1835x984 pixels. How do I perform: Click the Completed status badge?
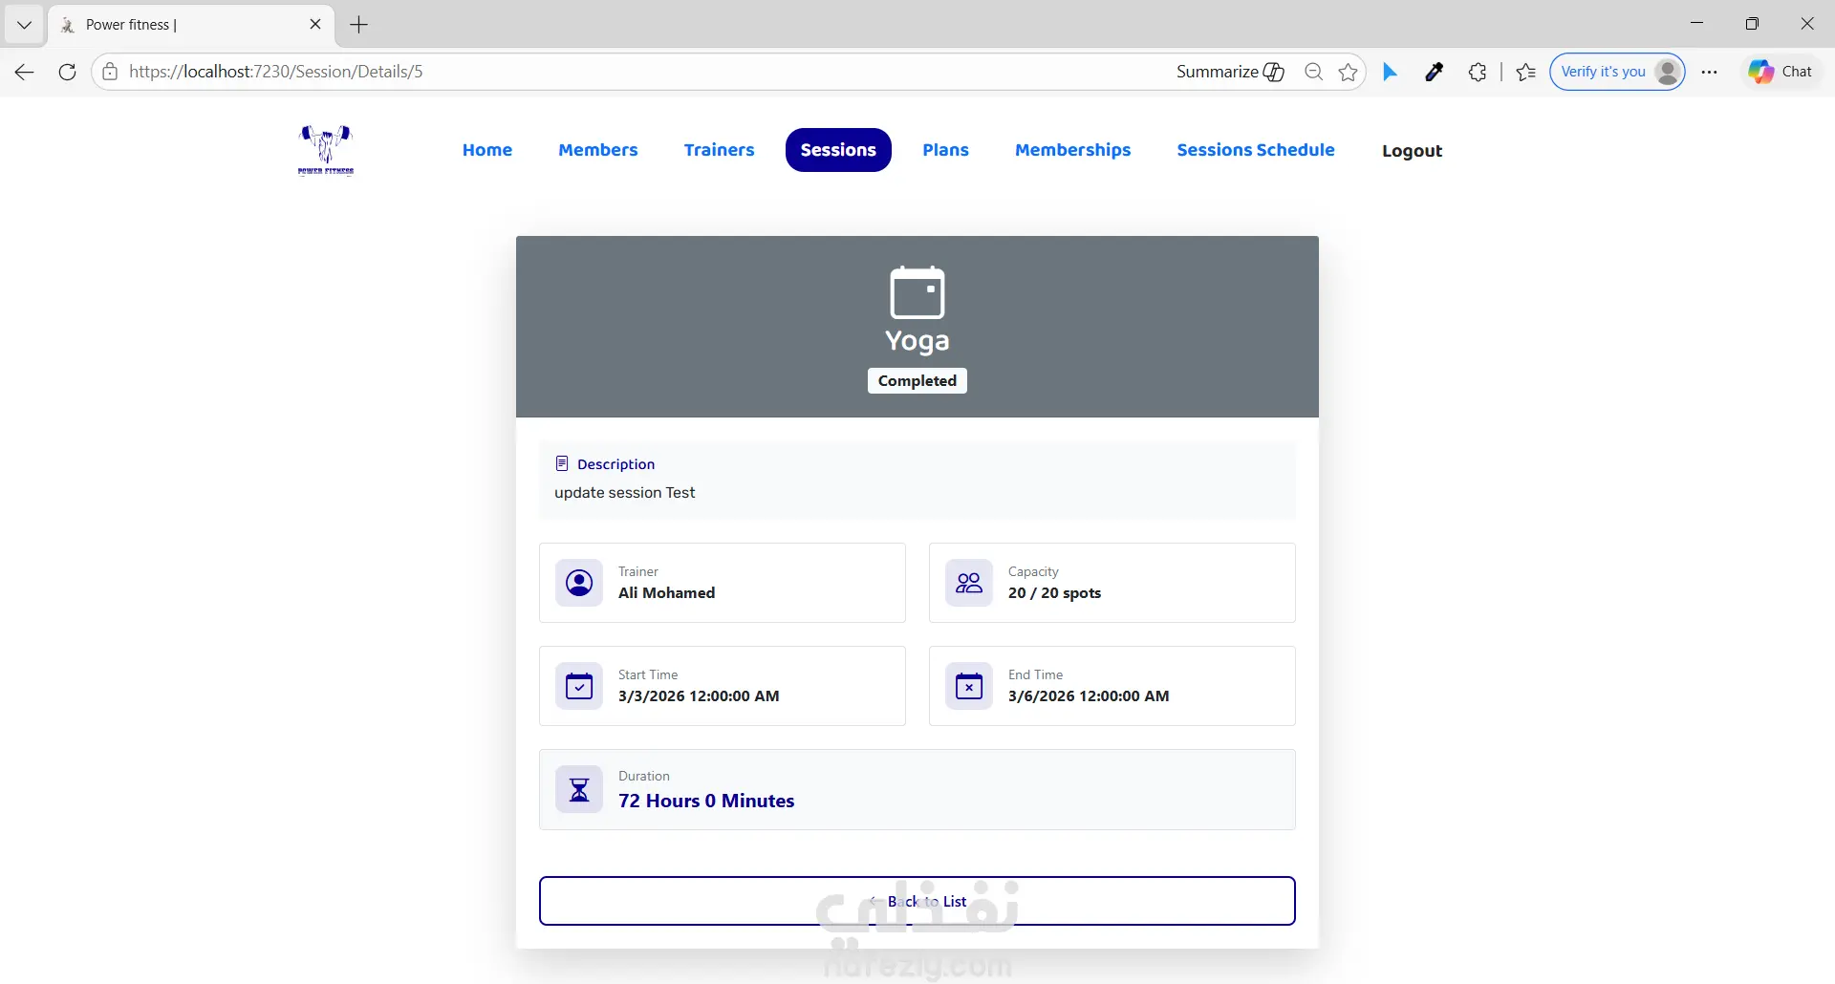point(917,380)
